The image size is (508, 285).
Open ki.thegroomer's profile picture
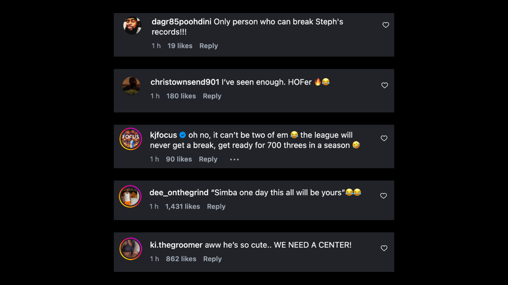[131, 248]
